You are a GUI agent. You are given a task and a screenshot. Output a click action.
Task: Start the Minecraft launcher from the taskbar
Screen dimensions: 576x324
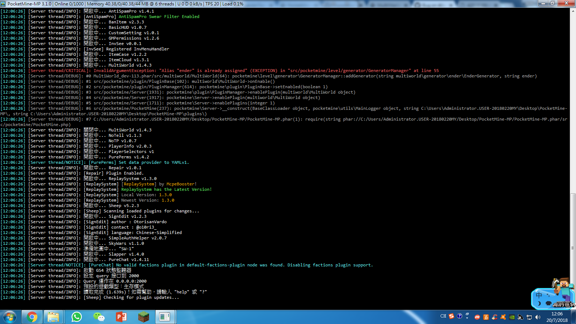tap(144, 317)
